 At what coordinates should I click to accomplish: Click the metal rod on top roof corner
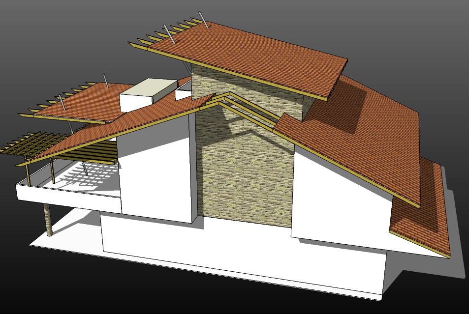[x=203, y=19]
